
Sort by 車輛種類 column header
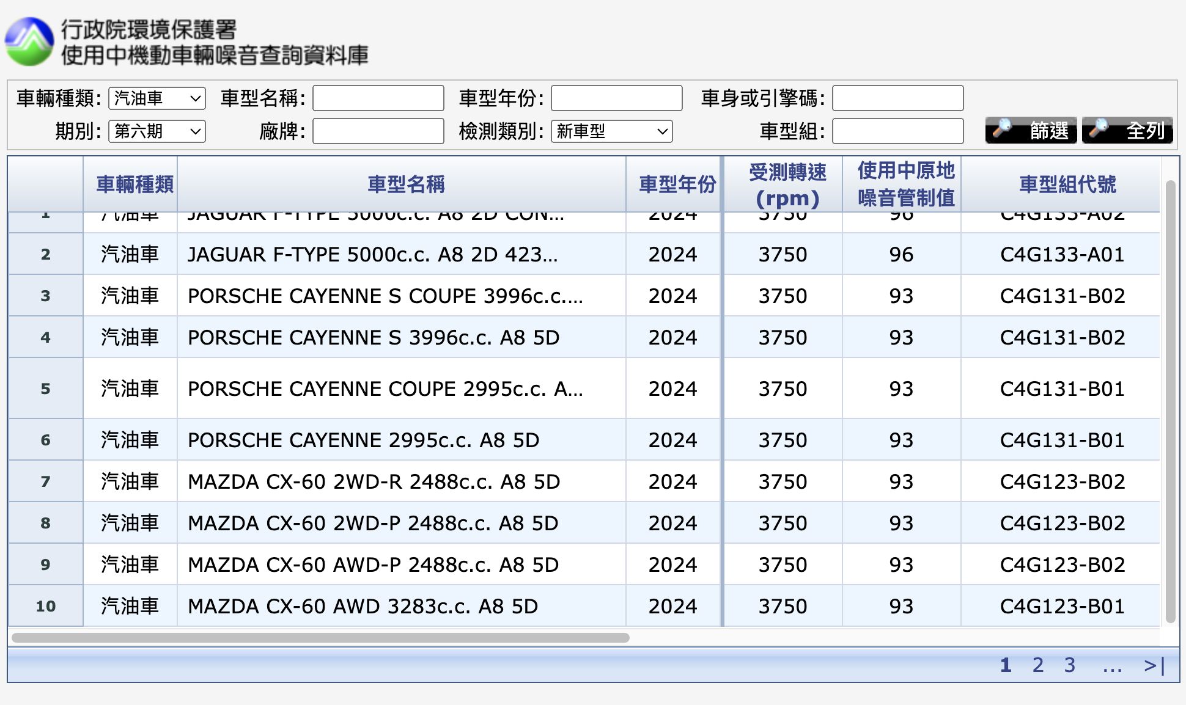coord(130,184)
